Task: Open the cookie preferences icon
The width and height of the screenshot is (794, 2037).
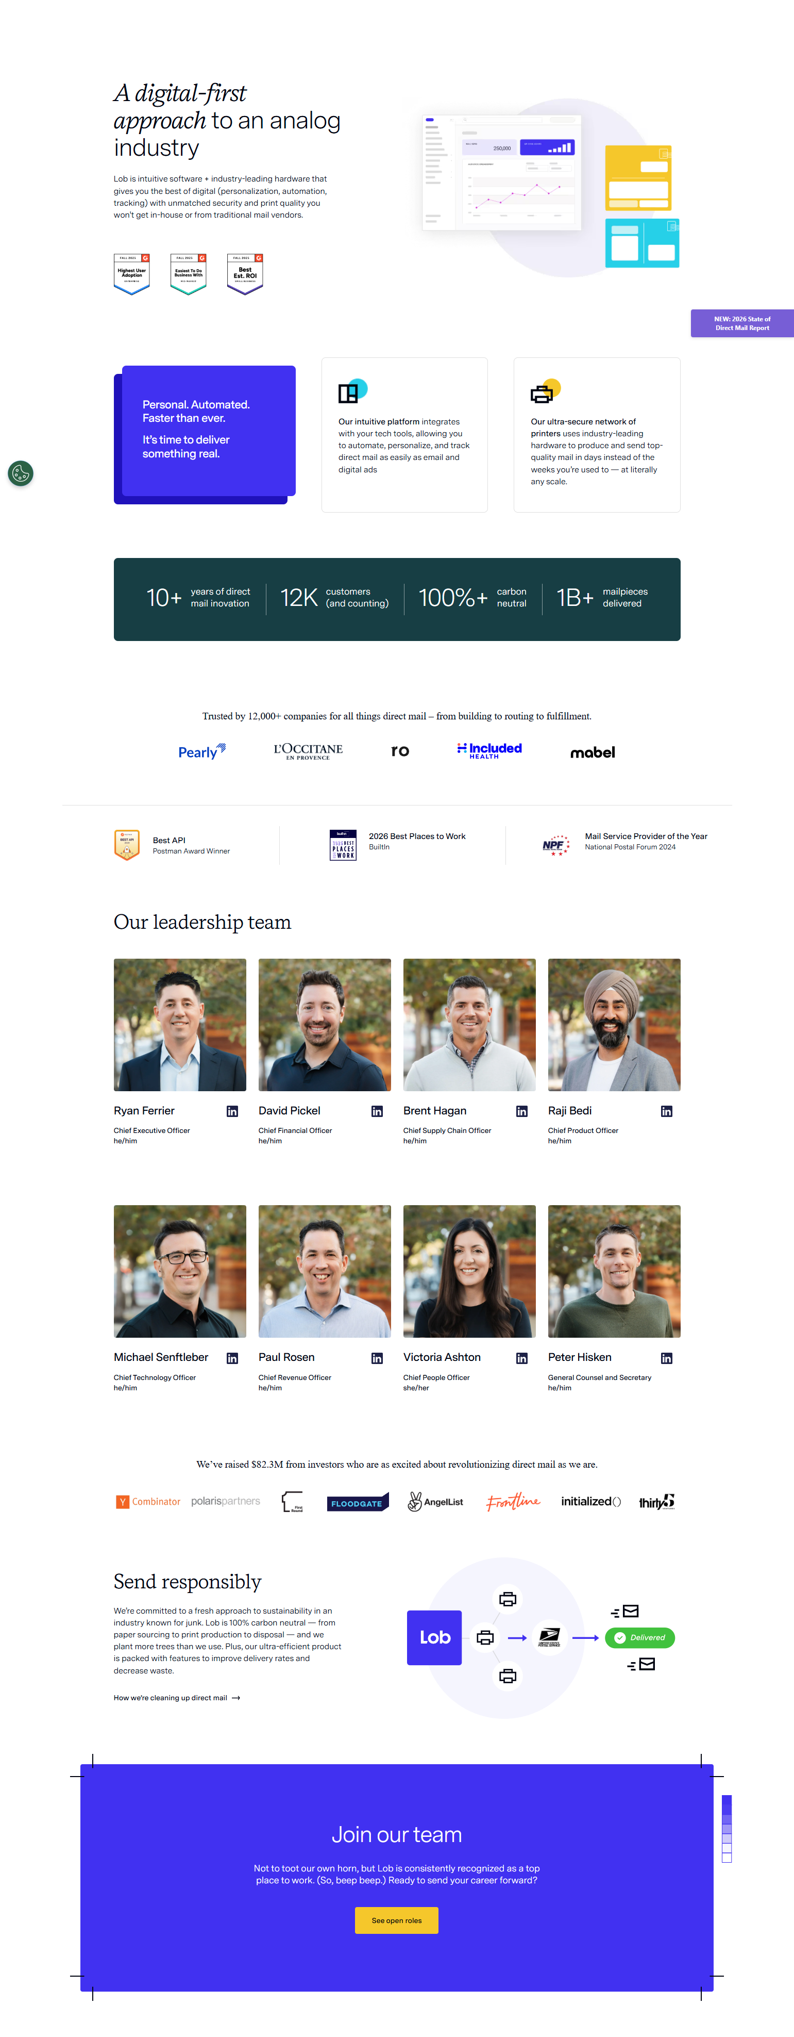Action: [x=21, y=473]
